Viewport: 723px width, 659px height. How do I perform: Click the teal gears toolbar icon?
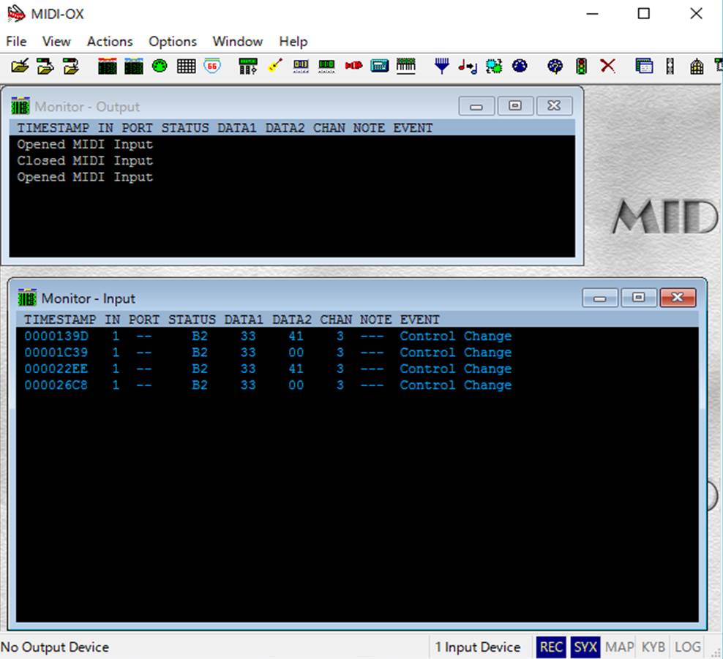pyautogui.click(x=494, y=67)
